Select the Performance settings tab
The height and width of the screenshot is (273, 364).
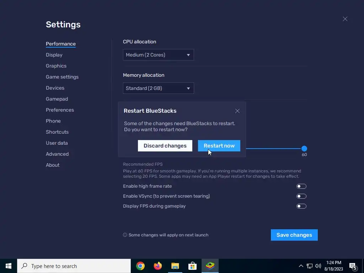tap(60, 44)
